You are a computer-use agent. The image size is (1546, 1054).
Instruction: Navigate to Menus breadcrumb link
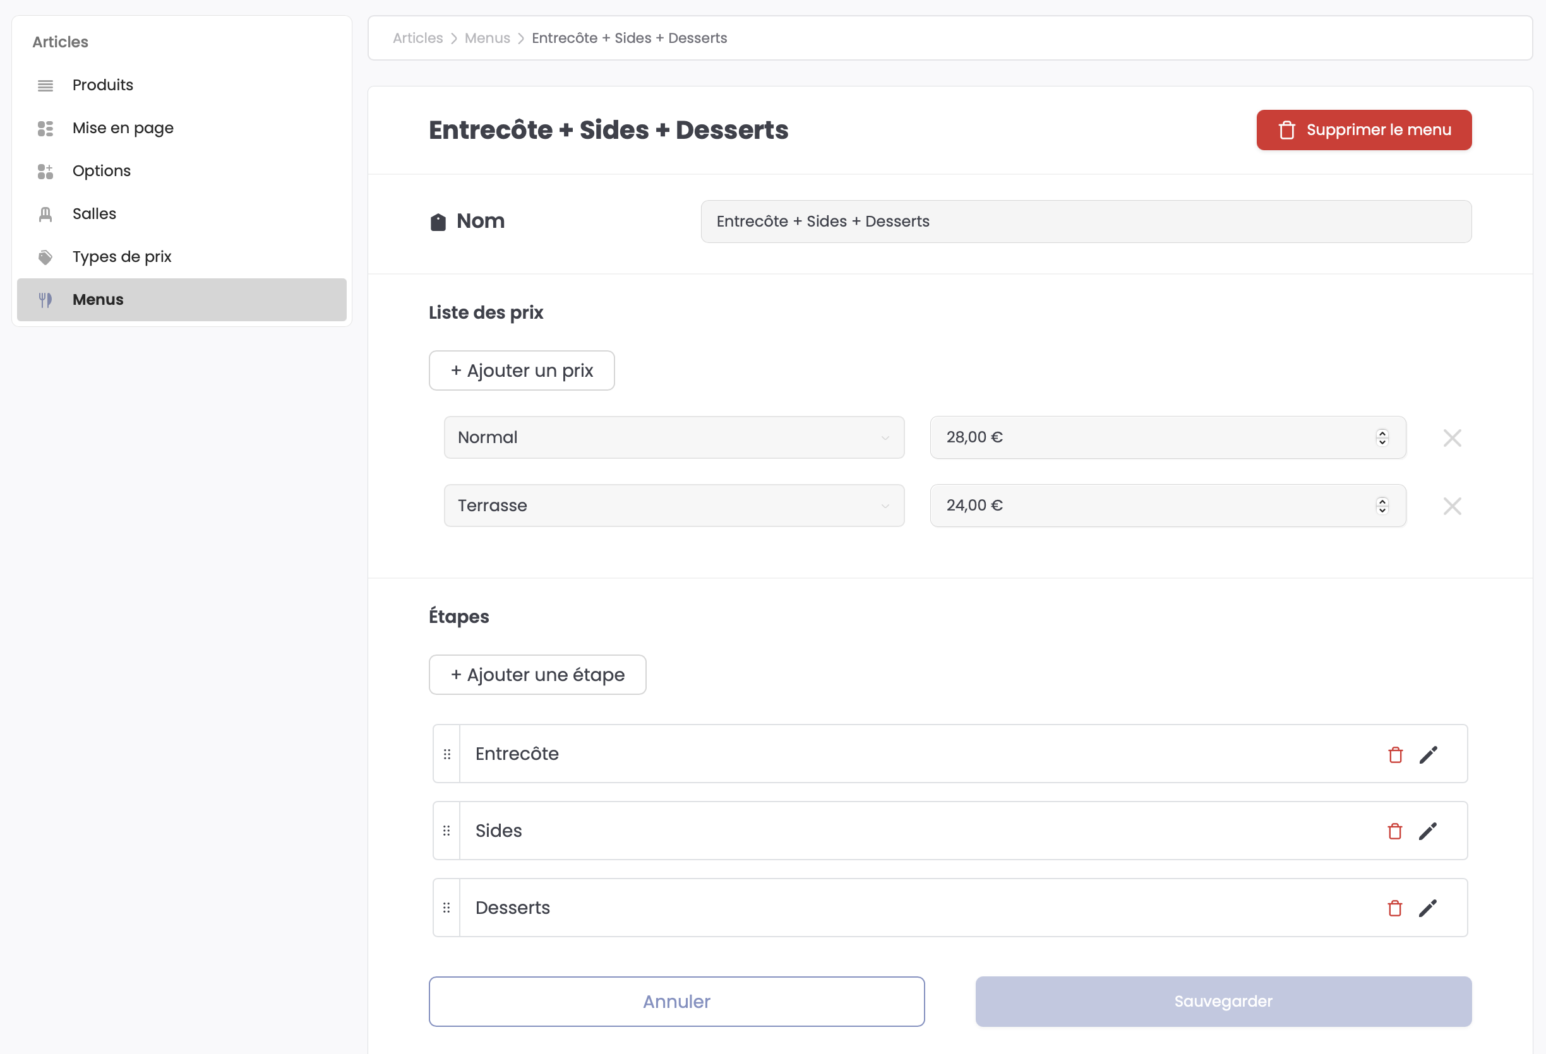pyautogui.click(x=487, y=38)
